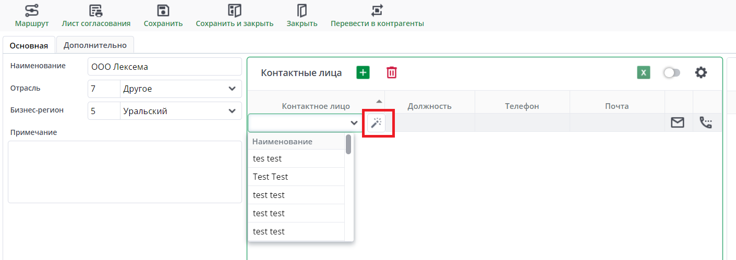Click Перевести в контрагенты toolbar button
Viewport: 736px width, 260px height.
click(377, 10)
